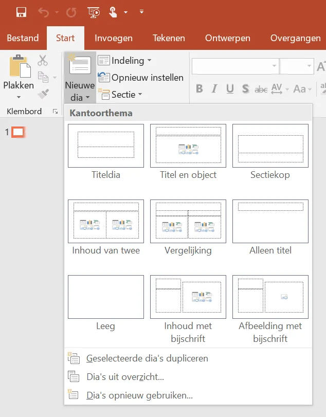Select slide 1 thumbnail in the panel
Image resolution: width=326 pixels, height=417 pixels.
click(18, 132)
